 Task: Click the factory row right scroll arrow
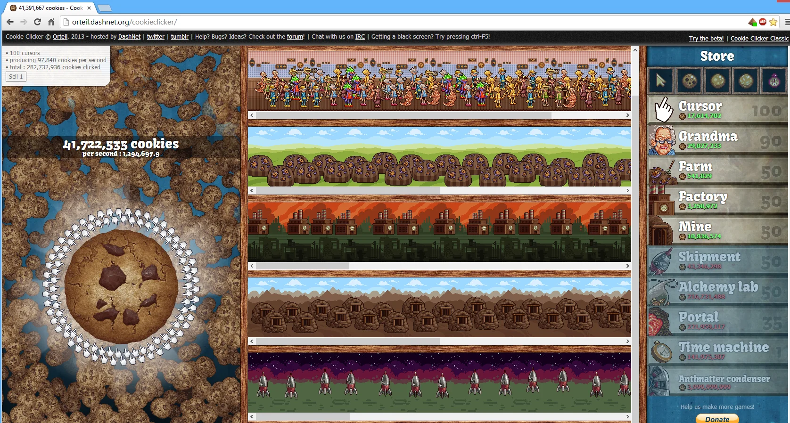628,266
